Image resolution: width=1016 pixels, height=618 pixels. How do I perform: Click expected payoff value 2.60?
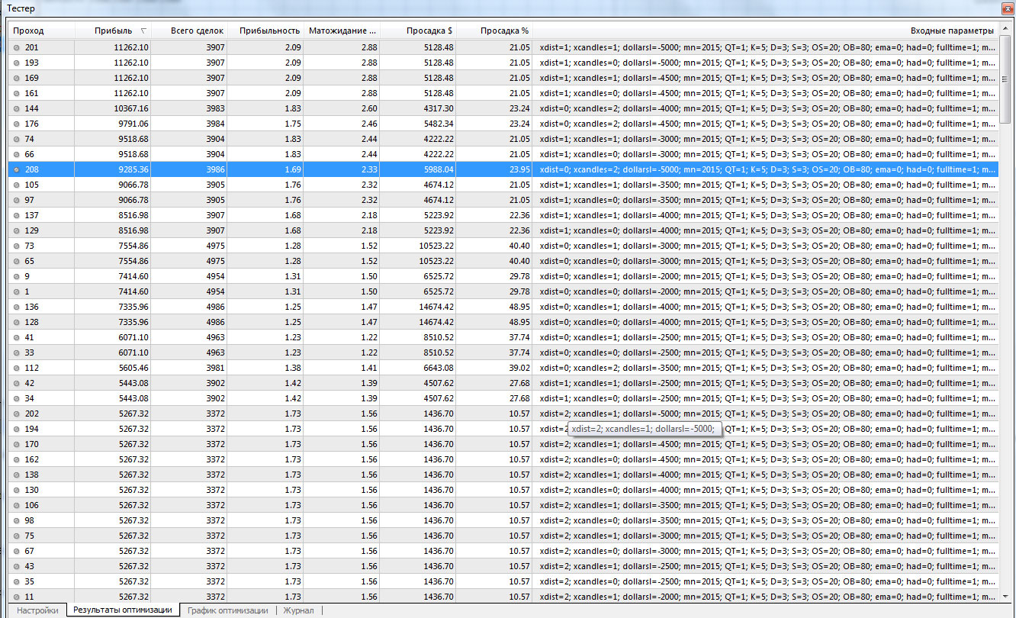369,108
